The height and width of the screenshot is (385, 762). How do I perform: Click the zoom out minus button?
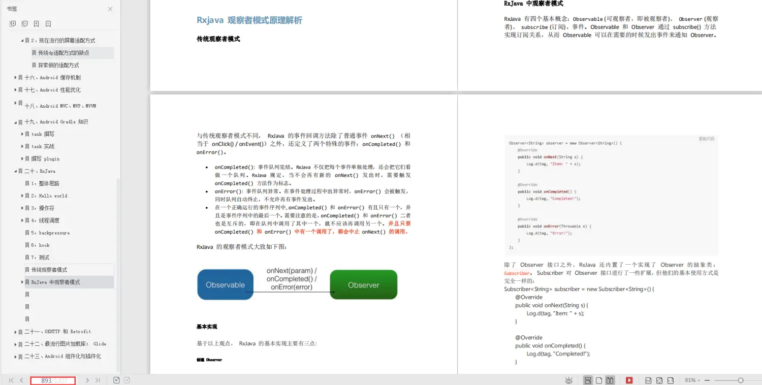tap(707, 380)
